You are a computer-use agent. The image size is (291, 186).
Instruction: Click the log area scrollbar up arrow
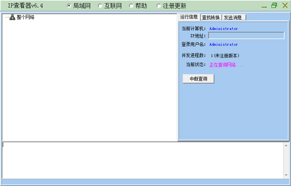coord(286,146)
